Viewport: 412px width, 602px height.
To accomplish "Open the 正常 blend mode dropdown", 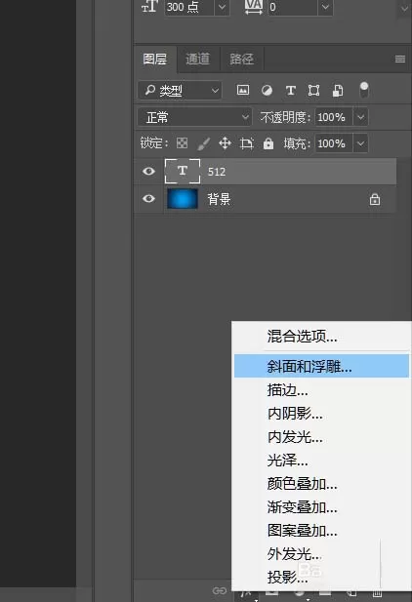I will click(x=194, y=117).
